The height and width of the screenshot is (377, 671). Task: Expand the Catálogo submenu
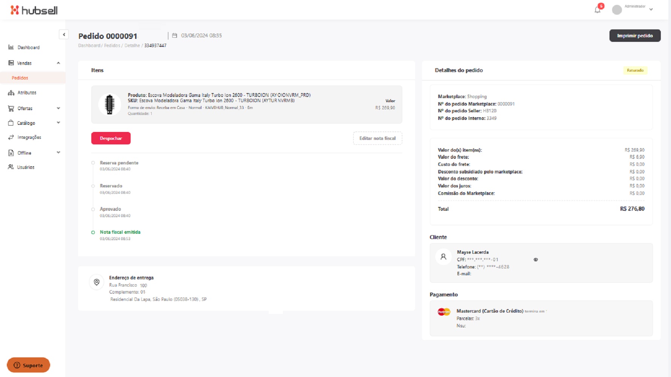pos(58,123)
